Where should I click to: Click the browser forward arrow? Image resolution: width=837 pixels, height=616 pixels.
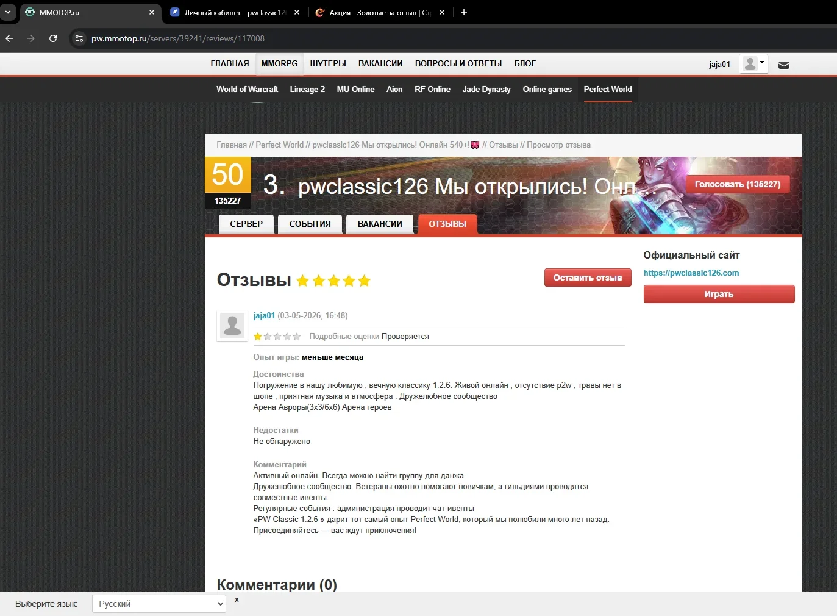(x=31, y=38)
